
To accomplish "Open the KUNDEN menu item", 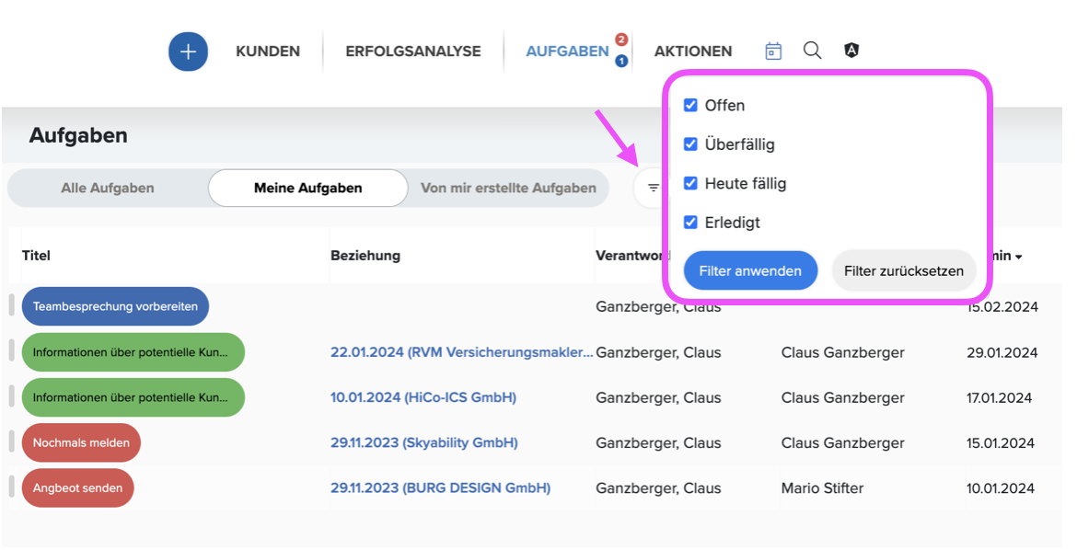I will pos(268,51).
